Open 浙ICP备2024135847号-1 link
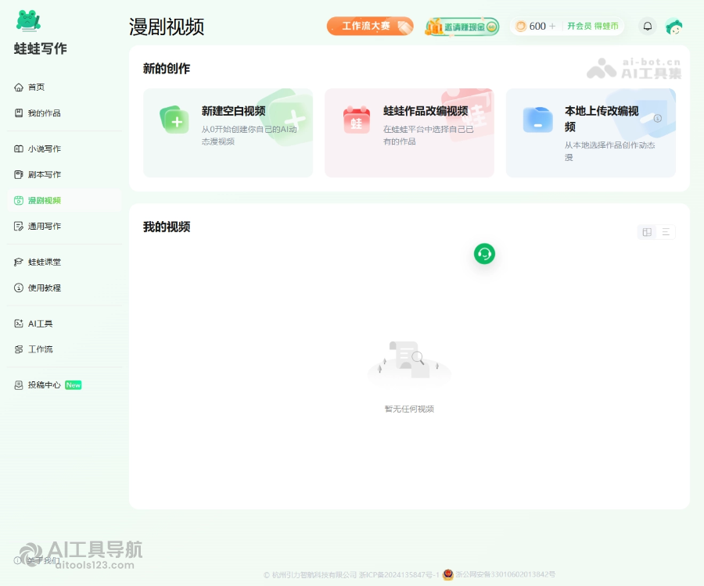The width and height of the screenshot is (704, 586). tap(399, 574)
